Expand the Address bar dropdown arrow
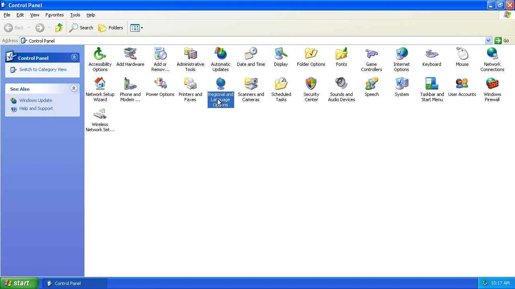The width and height of the screenshot is (515, 289). tap(488, 41)
